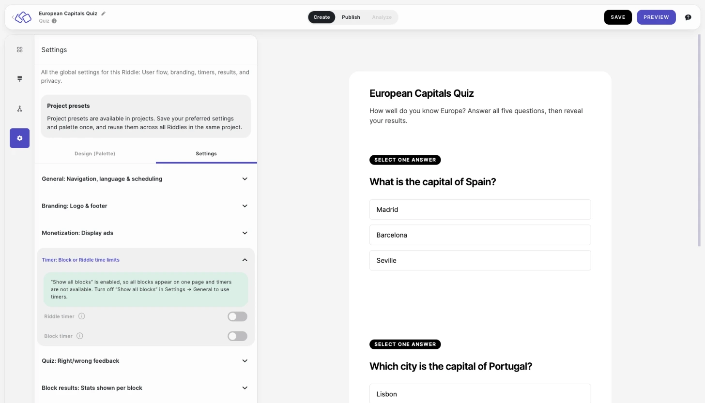Click the Settings panel title
This screenshot has width=705, height=403.
pos(54,50)
